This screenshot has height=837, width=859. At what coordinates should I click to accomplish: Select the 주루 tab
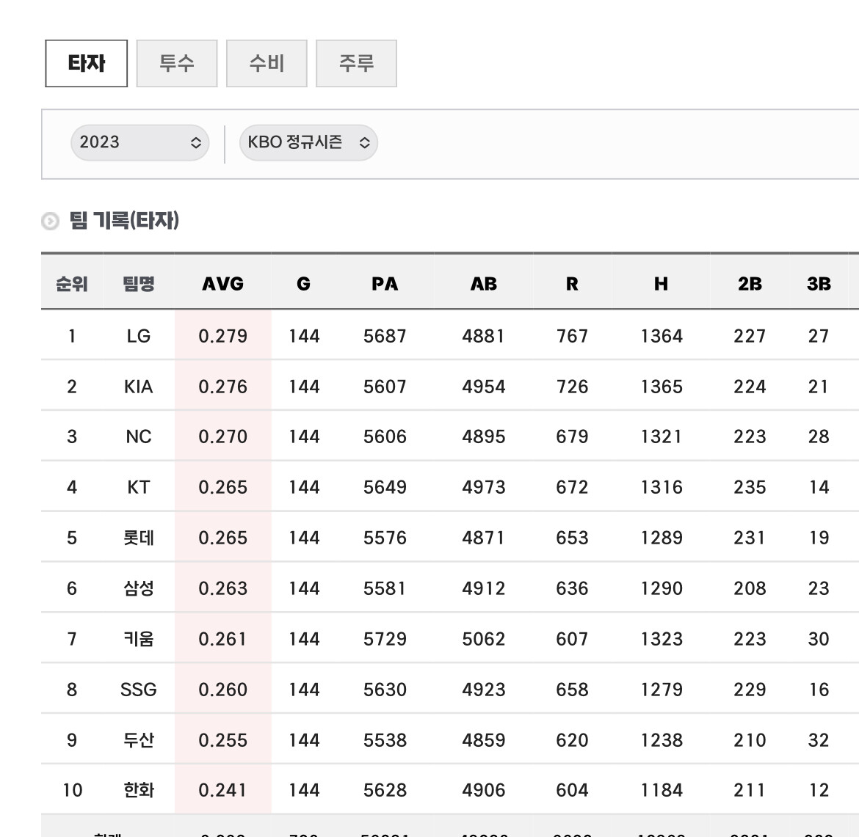tap(356, 64)
